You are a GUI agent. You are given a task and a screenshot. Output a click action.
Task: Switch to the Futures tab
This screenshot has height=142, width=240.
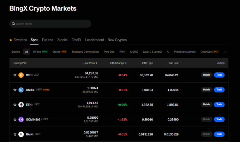point(47,40)
